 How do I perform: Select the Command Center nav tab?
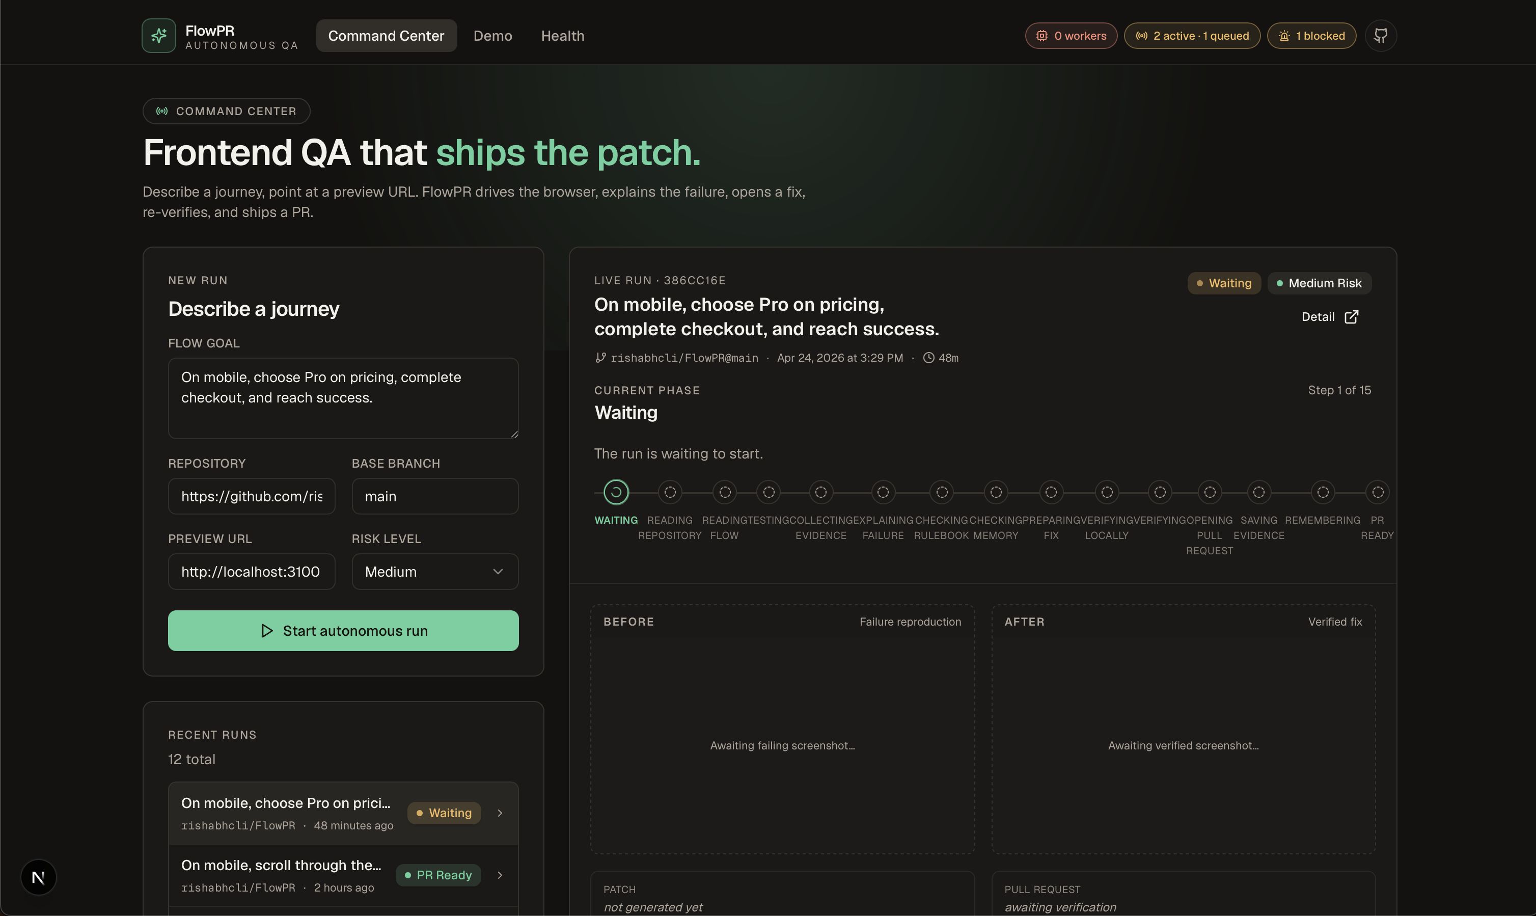tap(386, 36)
